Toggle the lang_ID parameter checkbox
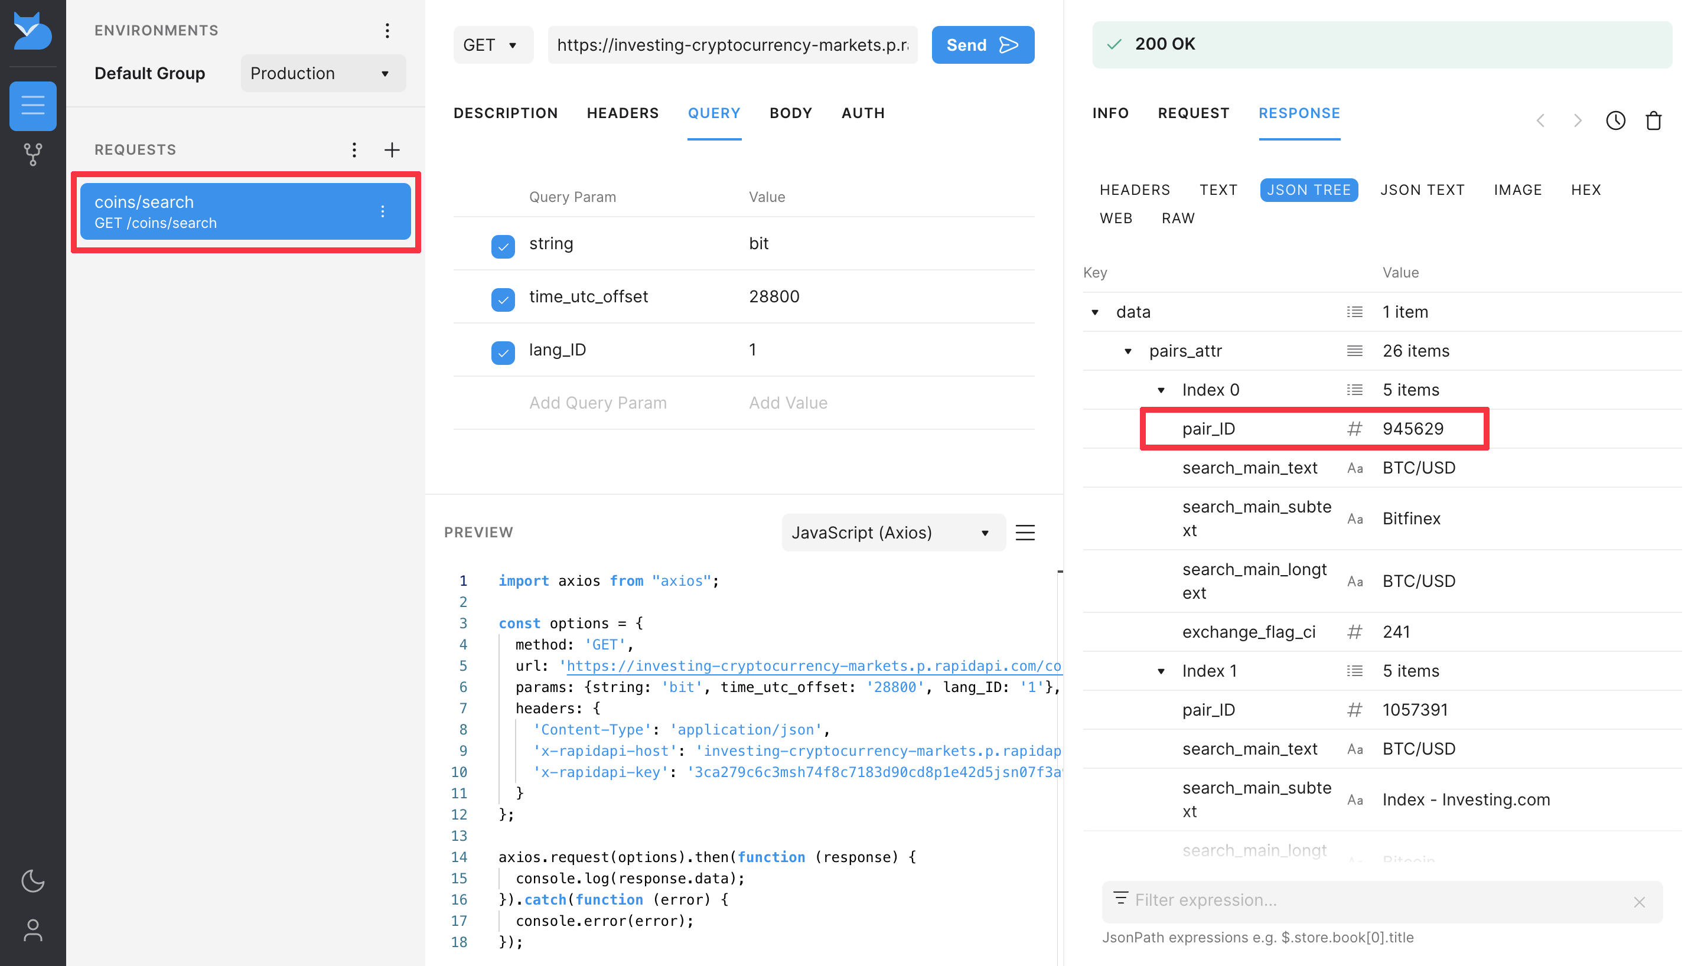Image resolution: width=1701 pixels, height=966 pixels. pos(503,353)
